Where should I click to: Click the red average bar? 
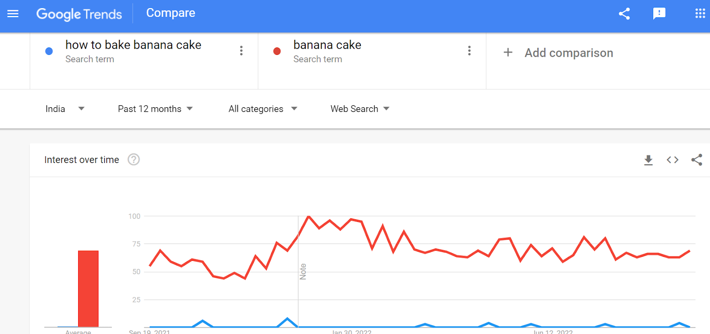pyautogui.click(x=88, y=288)
